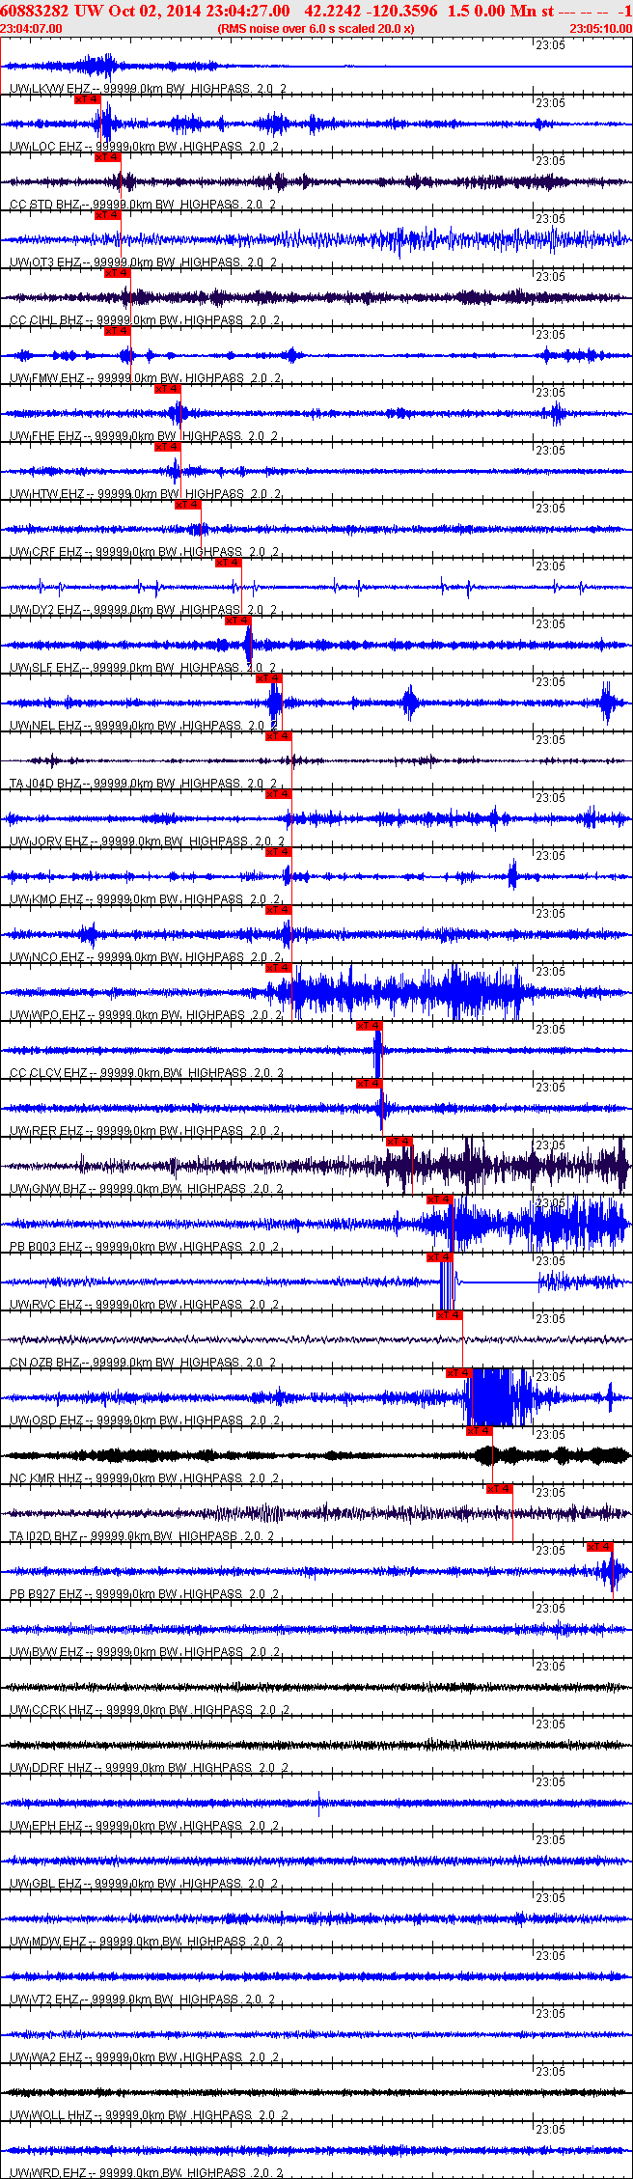633x2179 pixels.
Task: Select the UW CCRK HHZ station label
Action: 53,1710
